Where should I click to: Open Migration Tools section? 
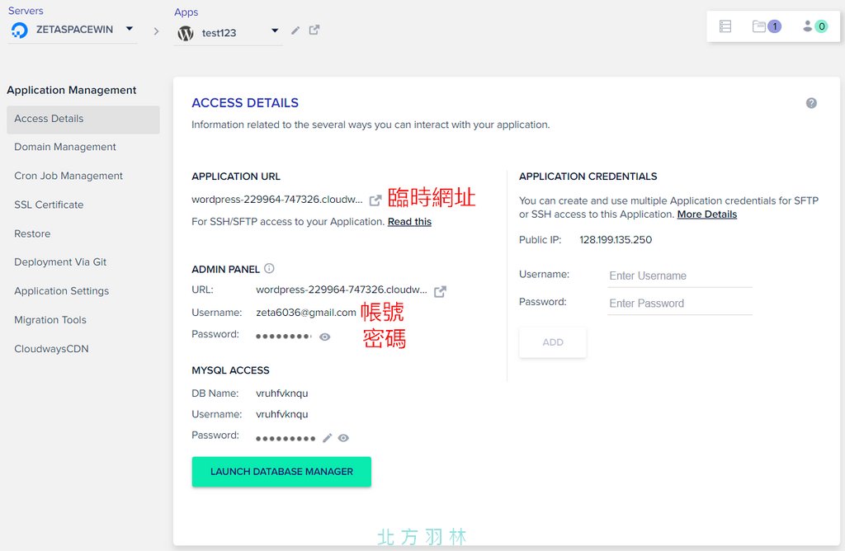click(50, 320)
